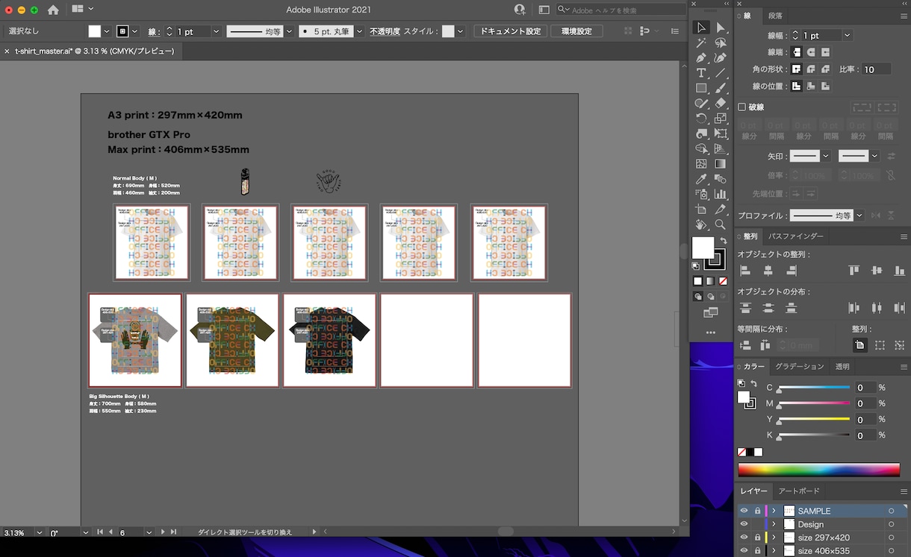
Task: Click the Cyan slider track
Action: [814, 388]
